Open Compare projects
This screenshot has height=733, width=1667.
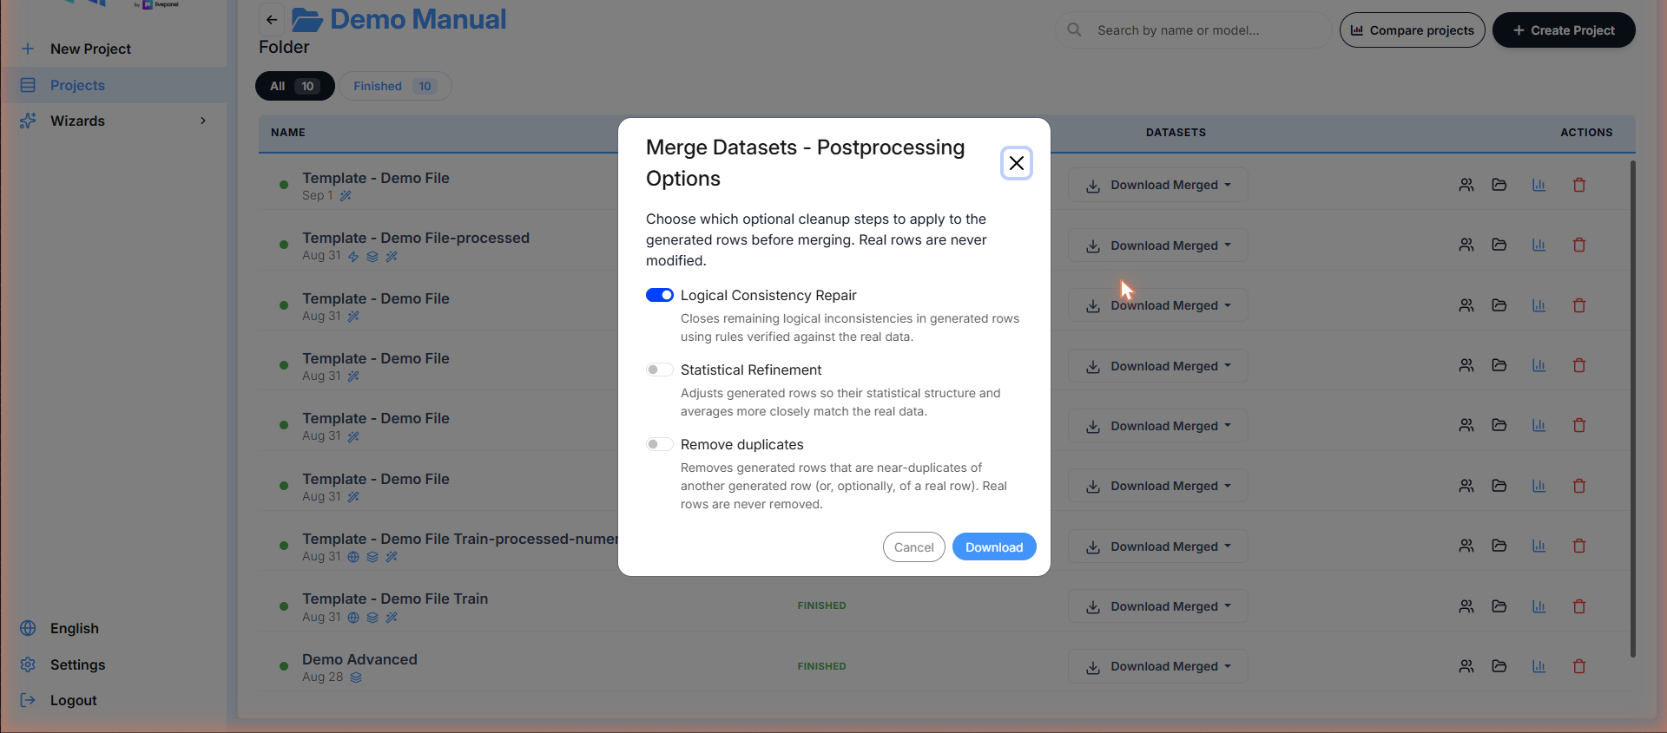click(x=1413, y=30)
